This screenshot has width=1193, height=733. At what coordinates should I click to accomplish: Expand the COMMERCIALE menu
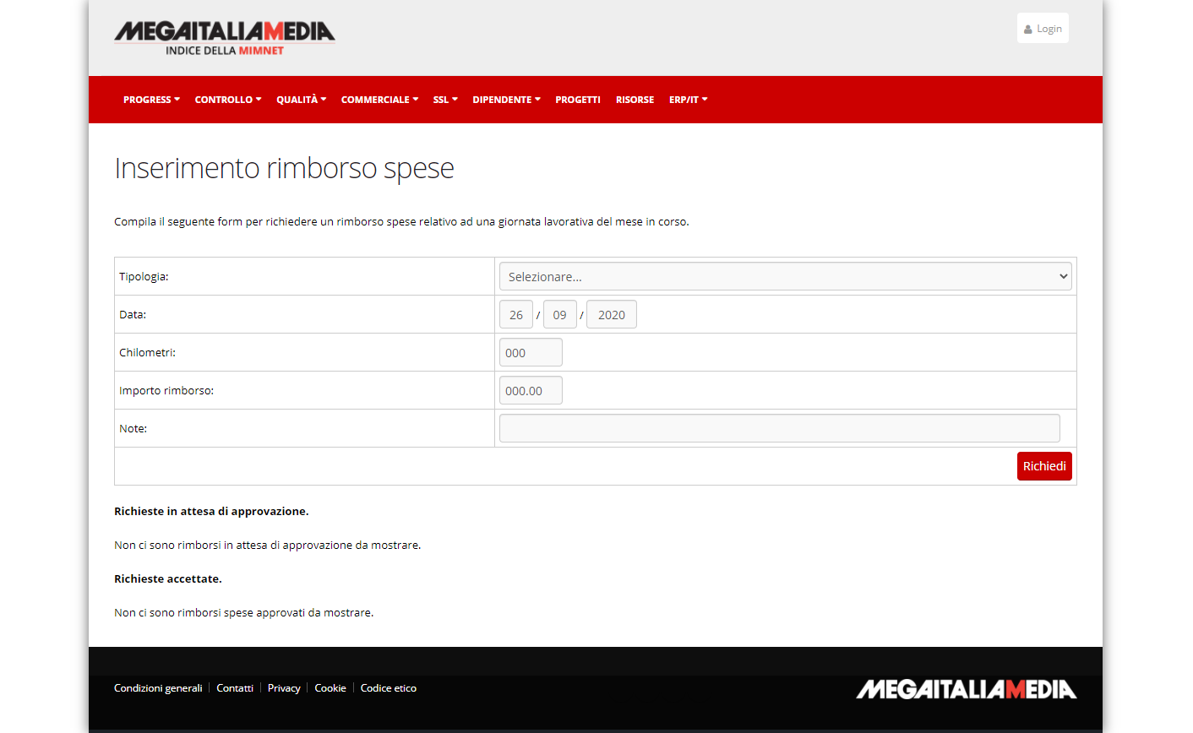pos(379,100)
